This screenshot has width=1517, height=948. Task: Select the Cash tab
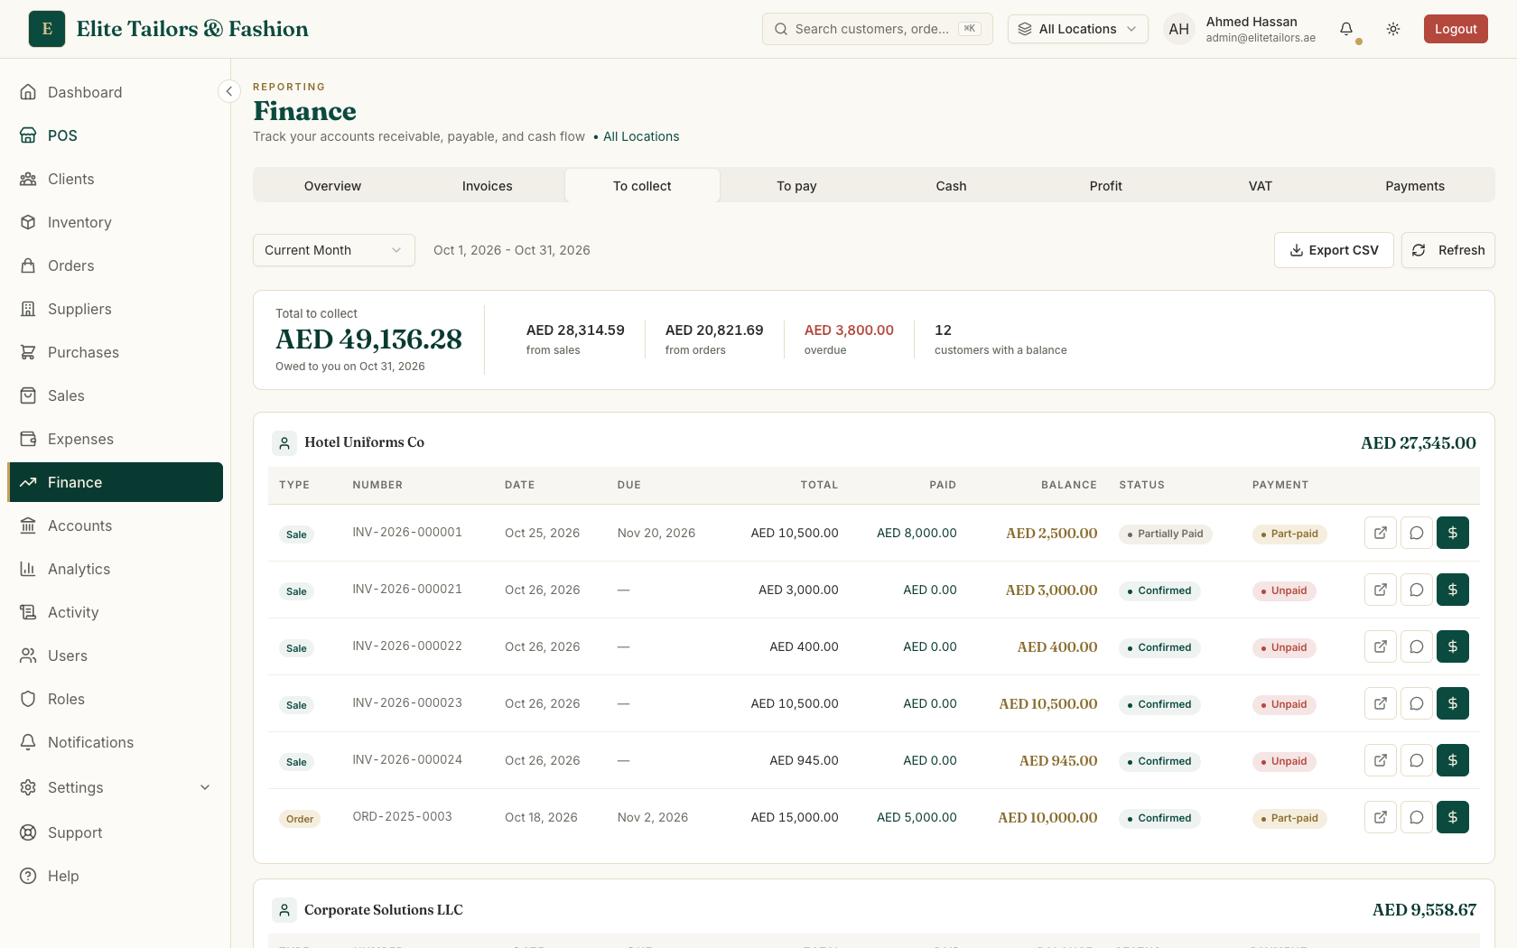tap(951, 186)
